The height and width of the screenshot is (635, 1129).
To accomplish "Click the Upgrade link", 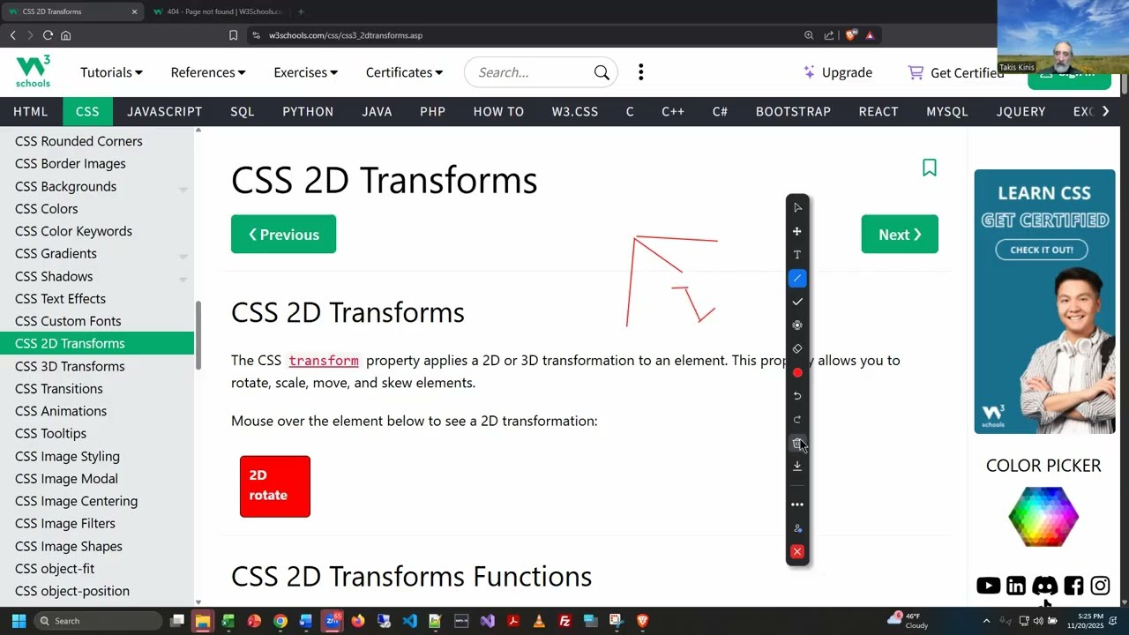I will (x=838, y=72).
